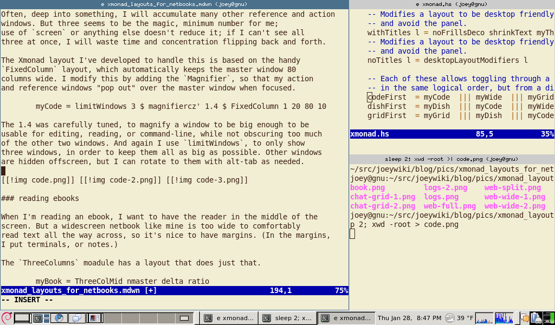Focus the xmonad_layouts_for_netbooks.mdwn title bar
The image size is (555, 325).
pyautogui.click(x=175, y=4)
